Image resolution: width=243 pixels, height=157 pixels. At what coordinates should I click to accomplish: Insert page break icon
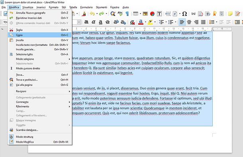[x=168, y=14]
